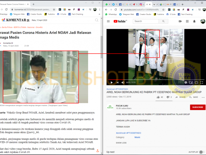The image size is (206, 155).
Task: Open BERITA UTAMA breadcrumb link
Action: 20,27
